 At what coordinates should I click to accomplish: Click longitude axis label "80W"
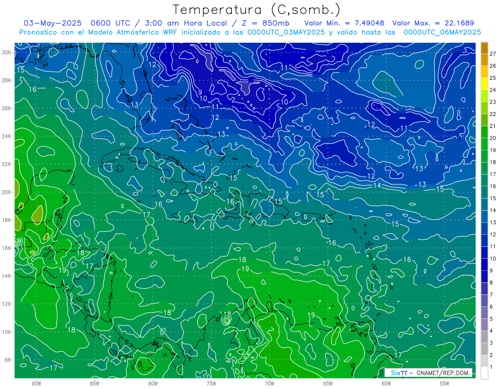pos(153,384)
